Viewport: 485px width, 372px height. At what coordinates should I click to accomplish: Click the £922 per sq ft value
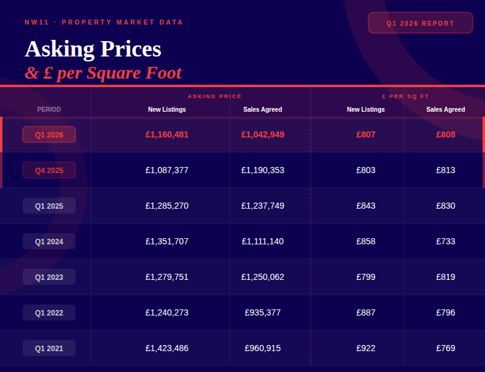coord(366,348)
